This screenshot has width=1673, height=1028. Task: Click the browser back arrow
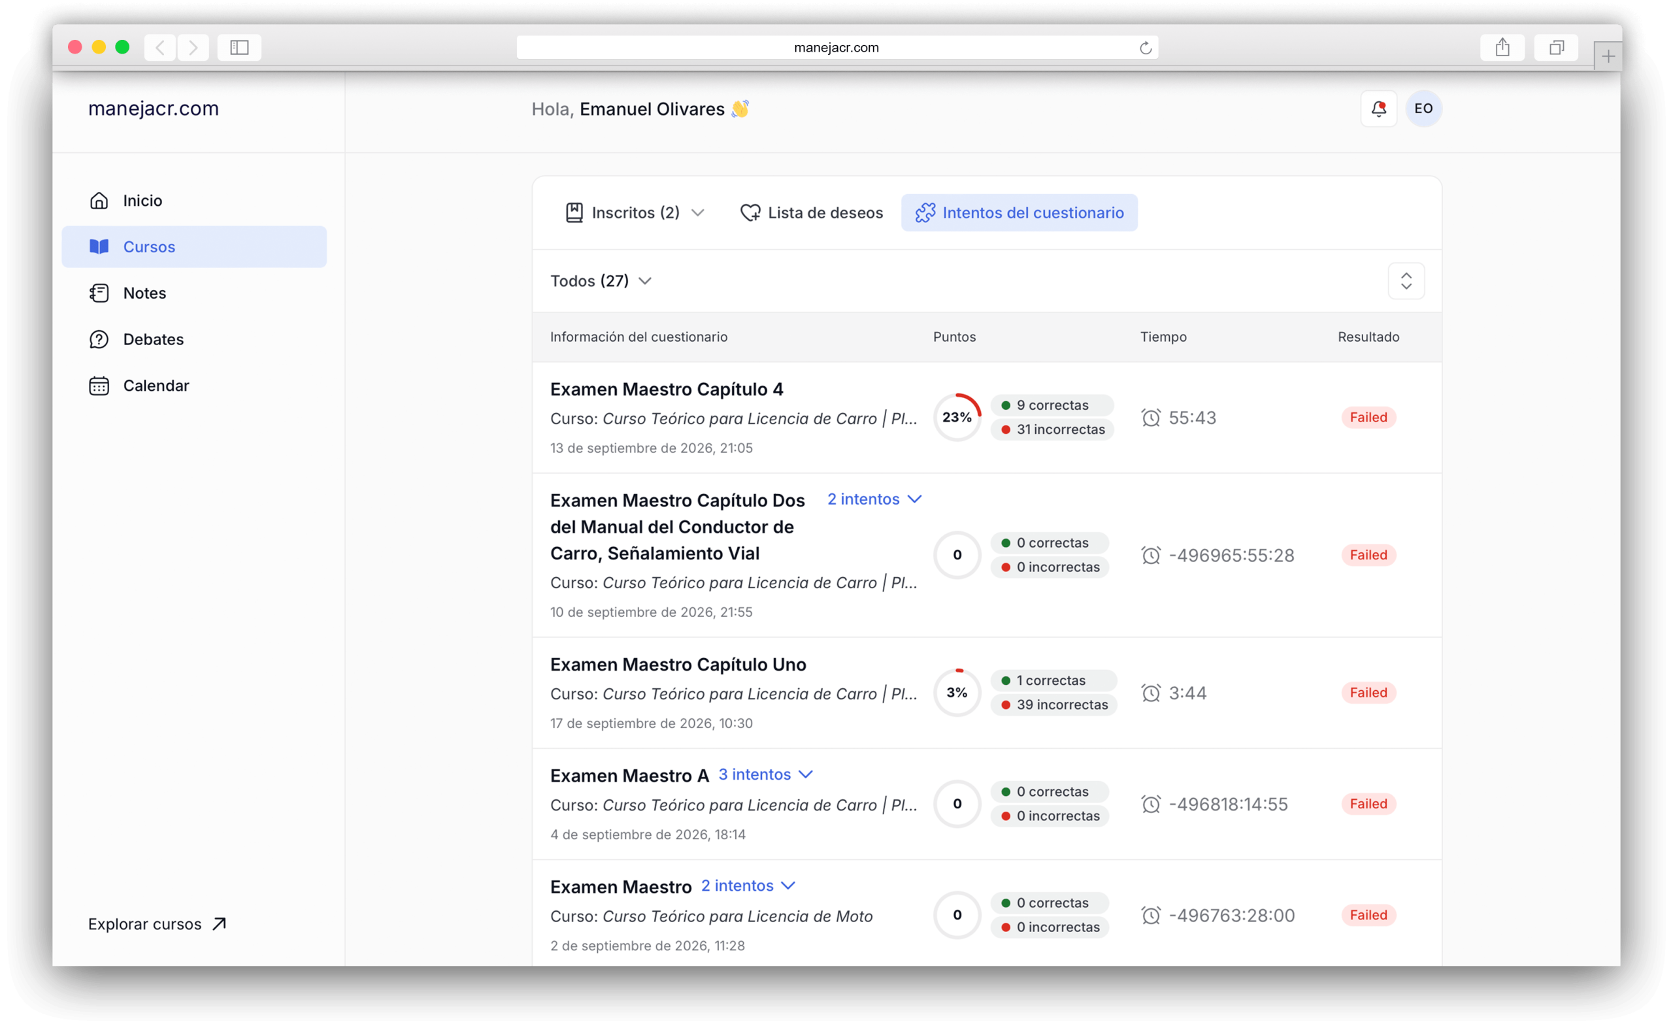coord(160,48)
